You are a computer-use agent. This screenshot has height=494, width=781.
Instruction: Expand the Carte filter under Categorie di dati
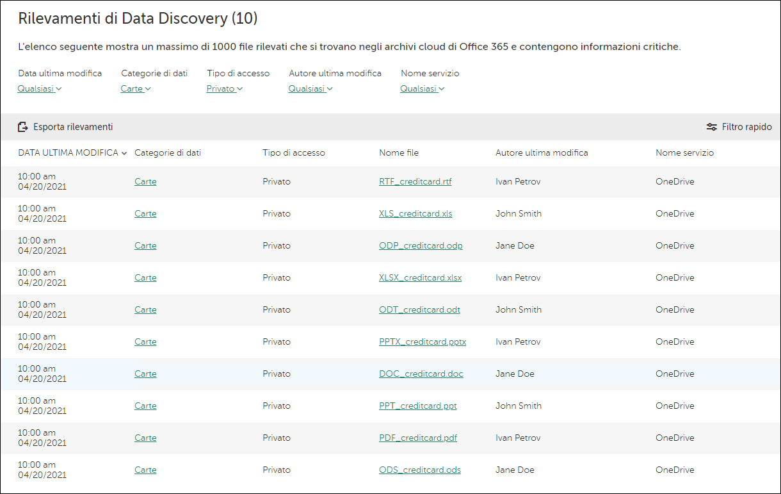pos(135,88)
